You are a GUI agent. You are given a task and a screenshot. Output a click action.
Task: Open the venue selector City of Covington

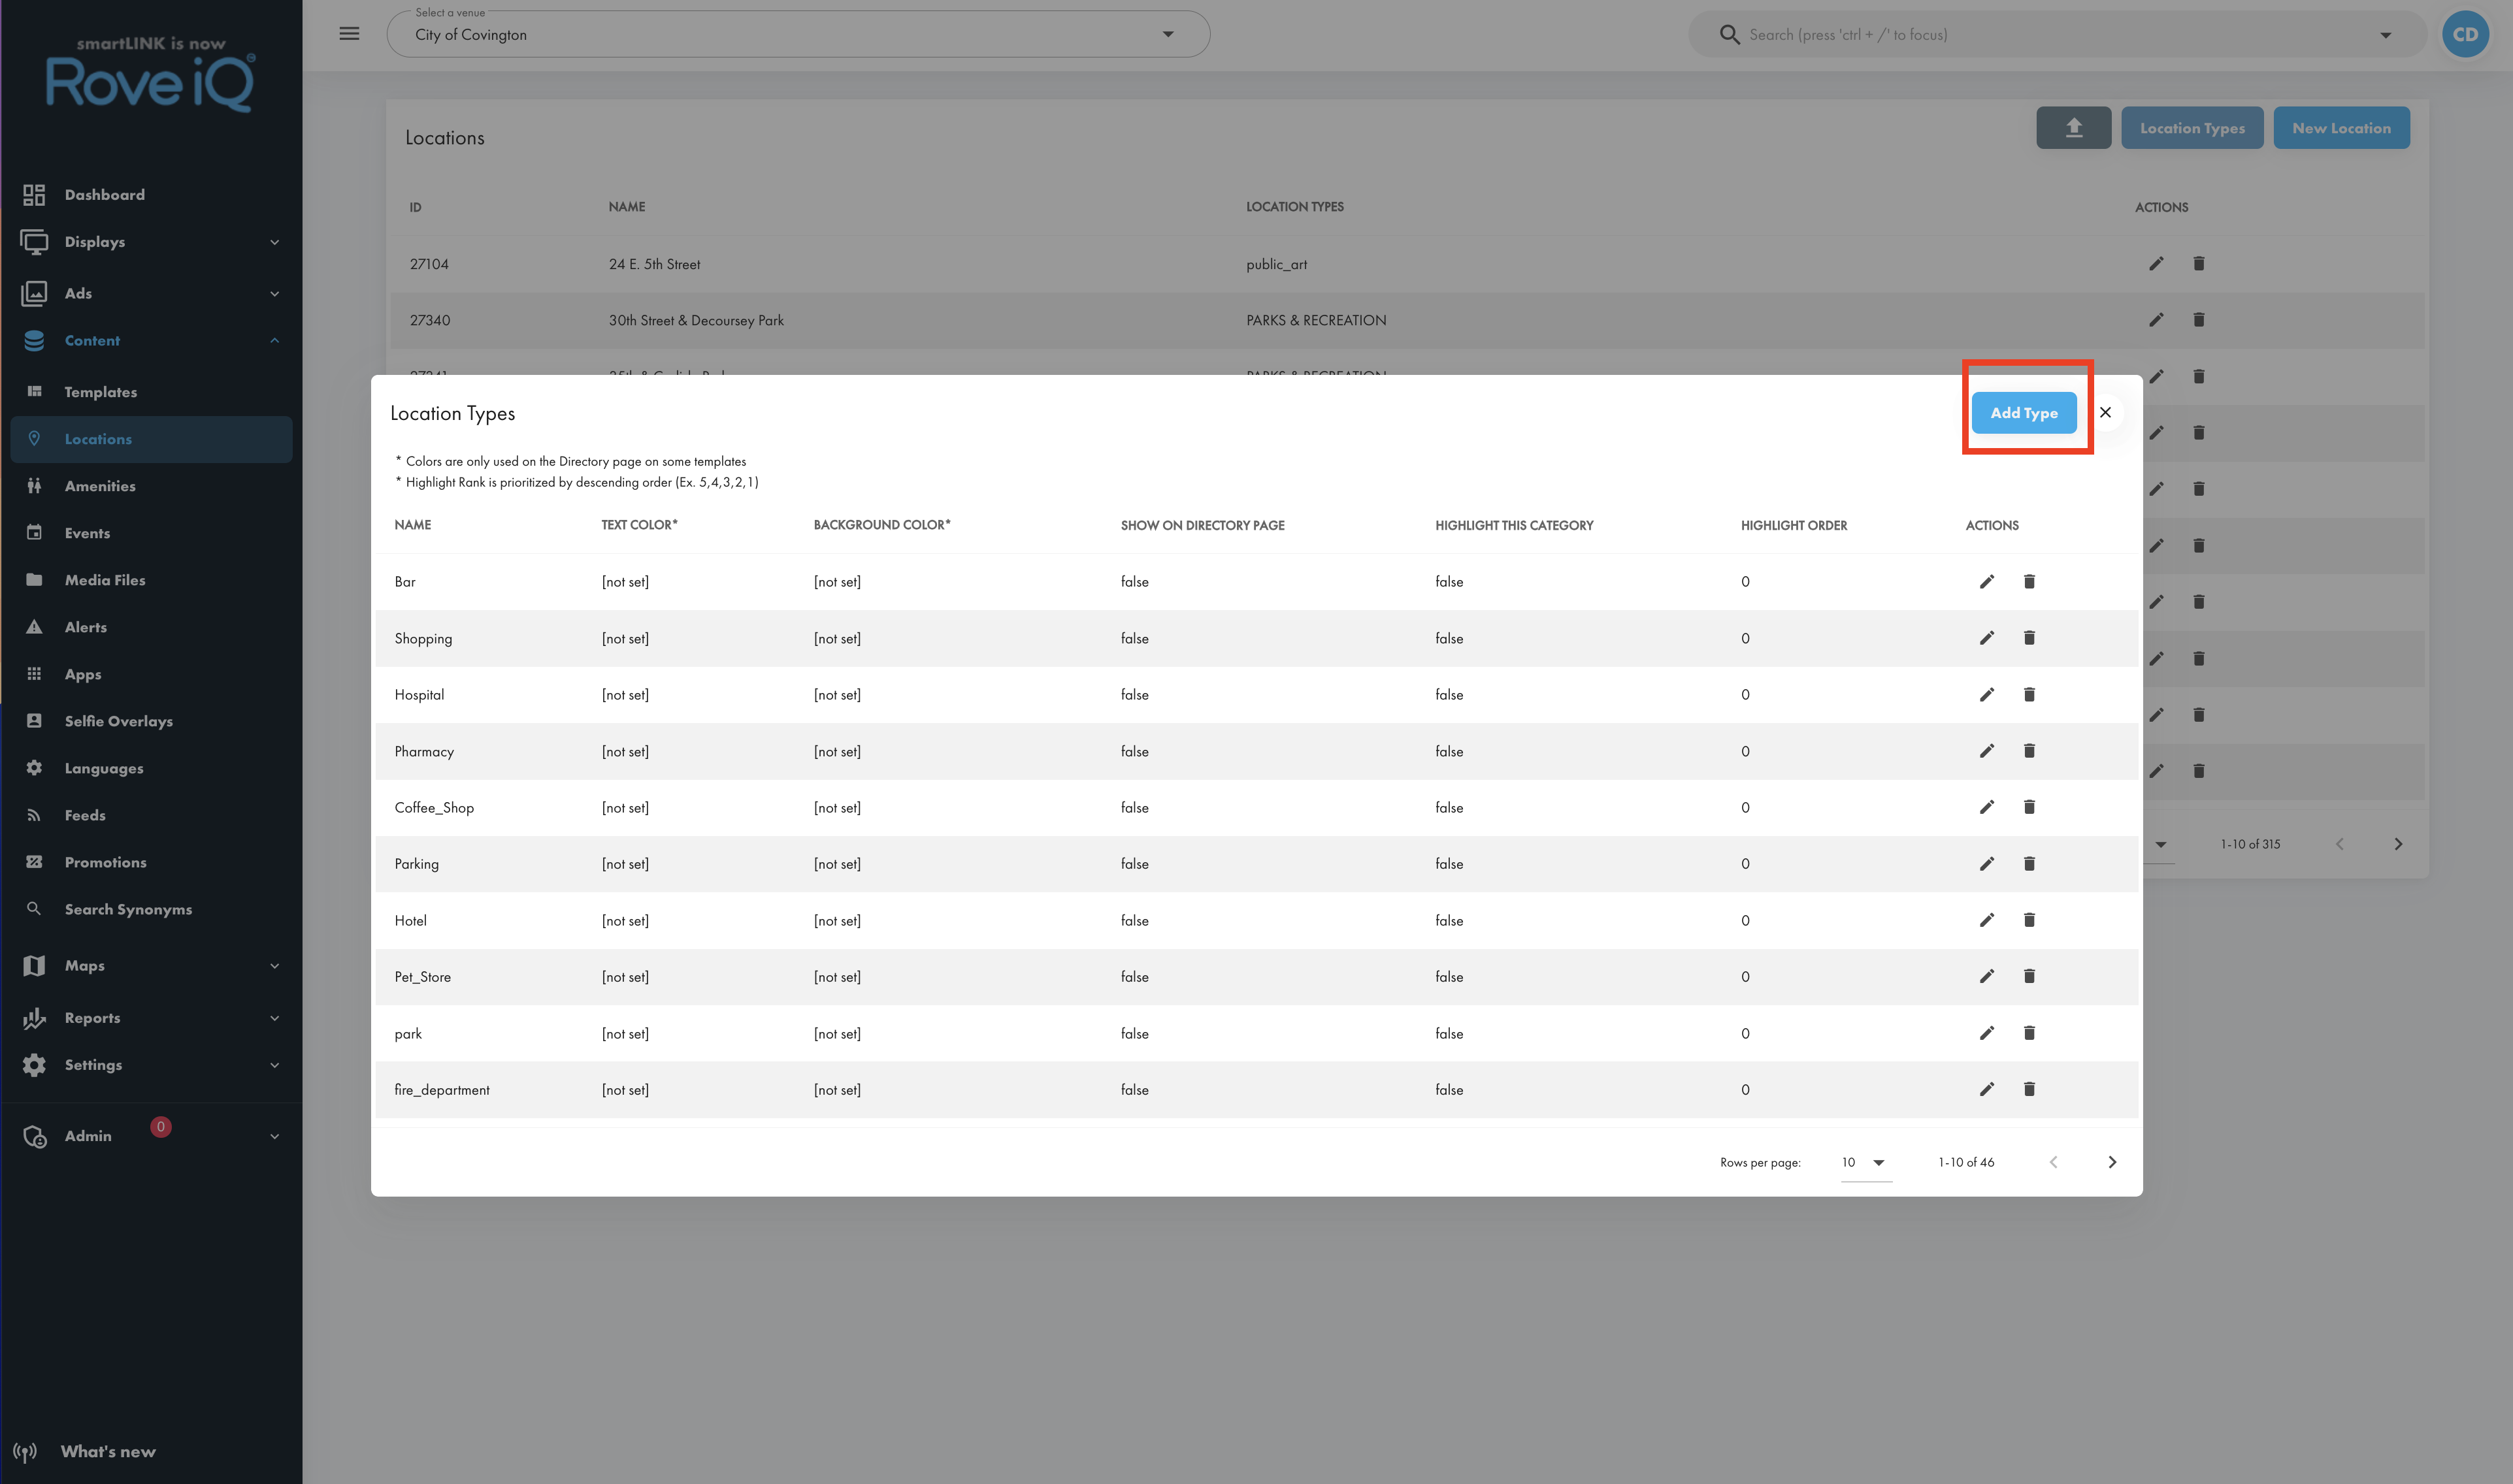797,34
